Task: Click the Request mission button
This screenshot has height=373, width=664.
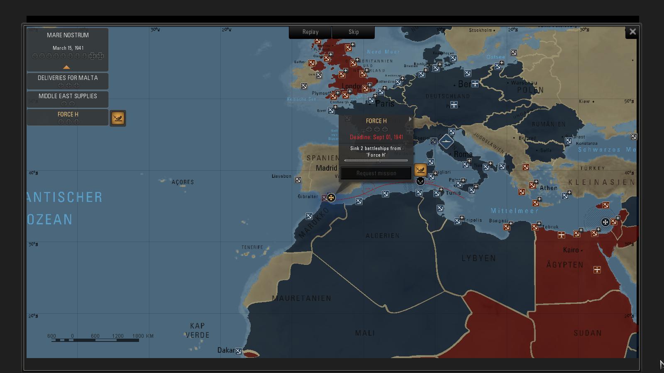Action: click(x=376, y=173)
